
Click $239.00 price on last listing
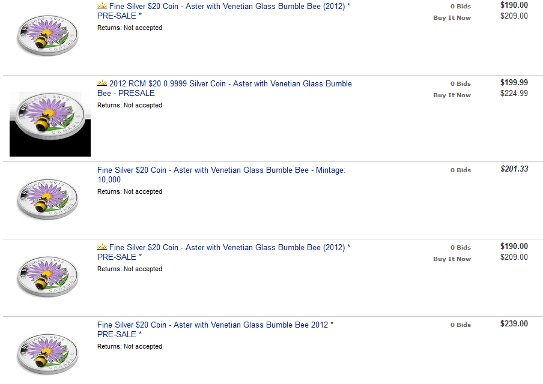[514, 323]
